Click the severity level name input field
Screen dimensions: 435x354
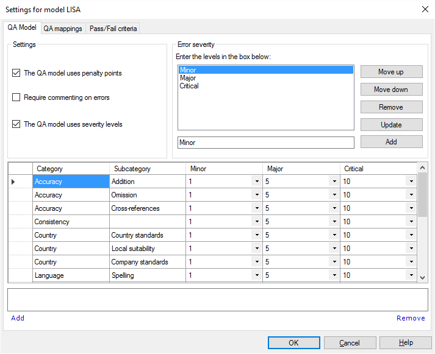265,143
